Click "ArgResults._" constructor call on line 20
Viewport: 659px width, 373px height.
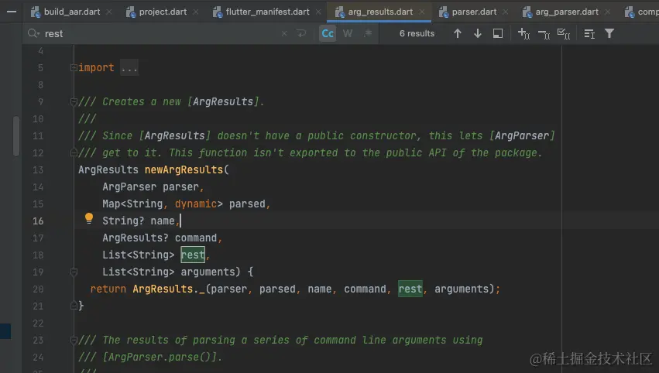(169, 289)
